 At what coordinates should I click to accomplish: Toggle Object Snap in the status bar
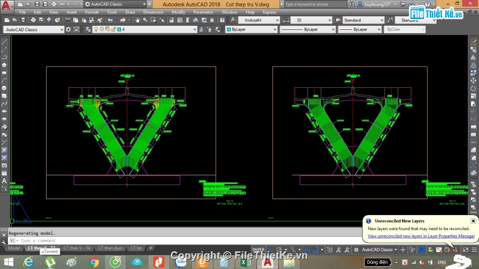point(316,249)
